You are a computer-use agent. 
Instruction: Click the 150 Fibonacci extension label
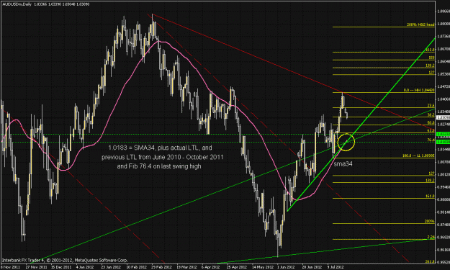pos(431,58)
